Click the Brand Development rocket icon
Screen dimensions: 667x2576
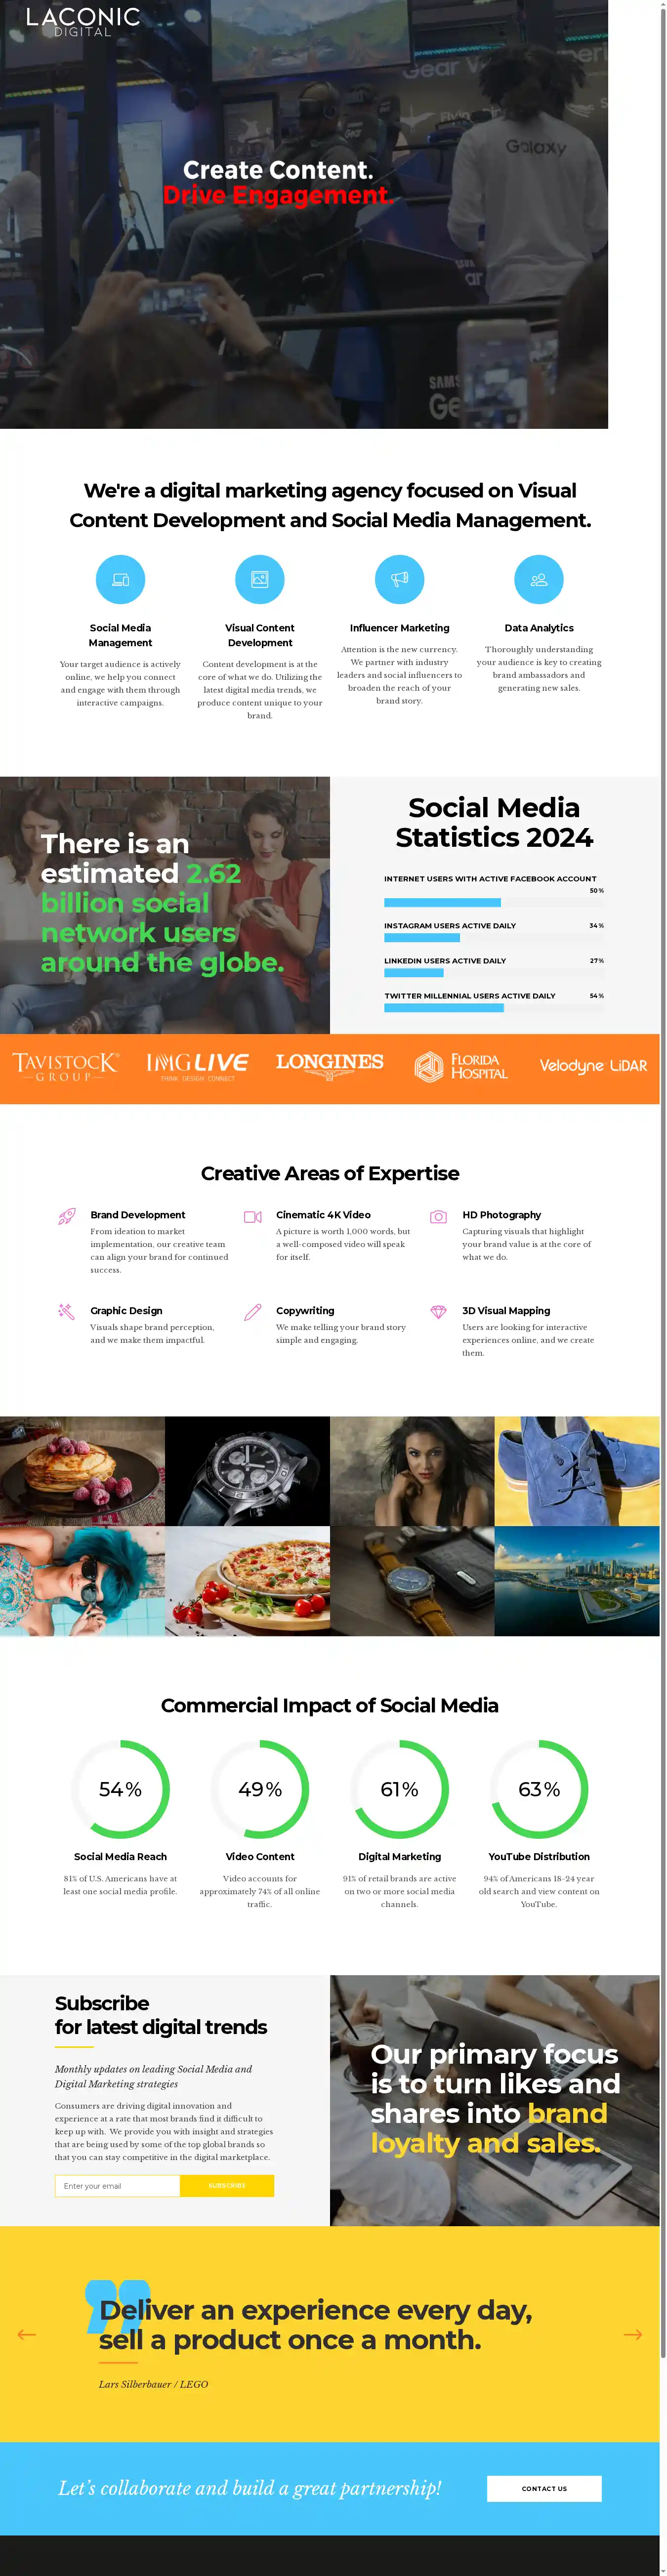tap(67, 1217)
